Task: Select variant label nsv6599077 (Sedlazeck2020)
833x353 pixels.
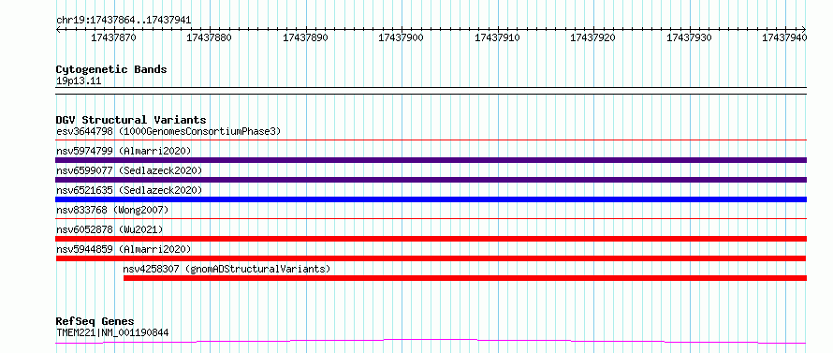Action: point(129,170)
